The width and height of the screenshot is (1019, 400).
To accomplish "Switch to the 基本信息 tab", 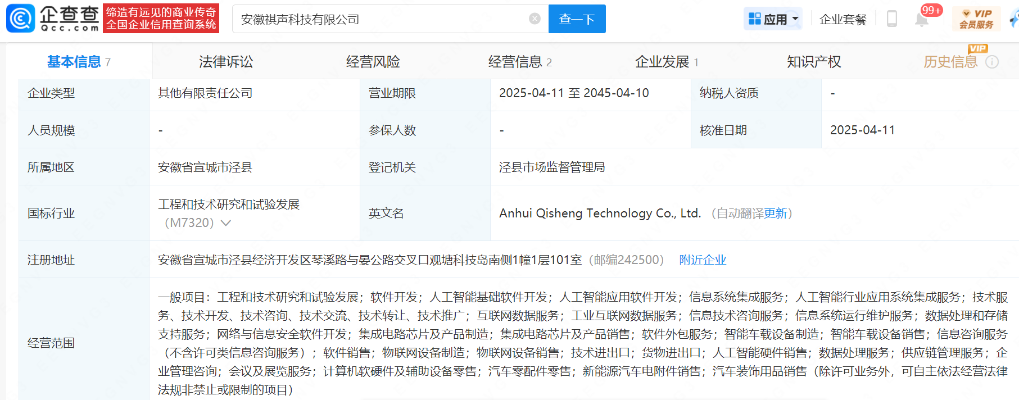I will (79, 62).
